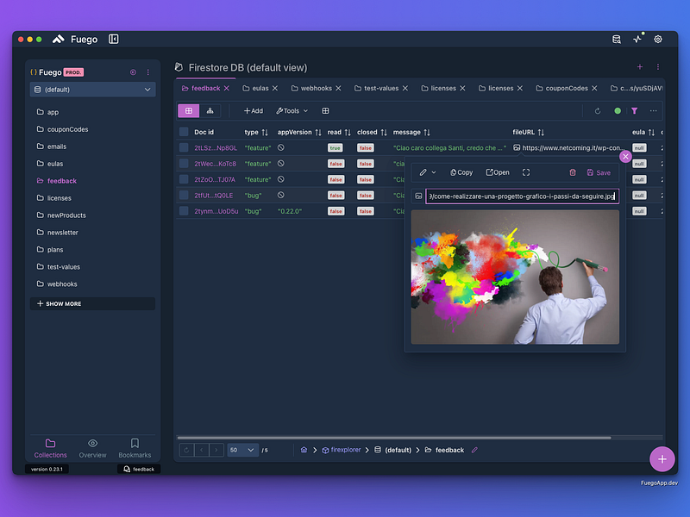Sort by message column
This screenshot has width=690, height=517.
click(x=427, y=132)
